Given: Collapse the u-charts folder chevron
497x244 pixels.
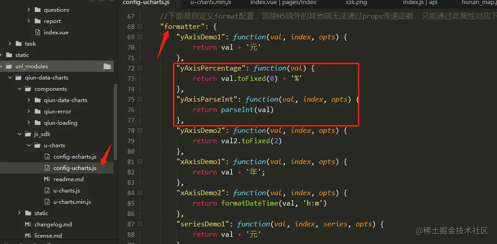Looking at the screenshot, I should [x=29, y=145].
